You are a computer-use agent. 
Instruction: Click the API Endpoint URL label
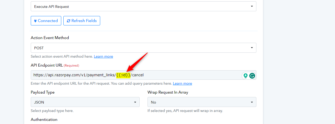point(47,65)
